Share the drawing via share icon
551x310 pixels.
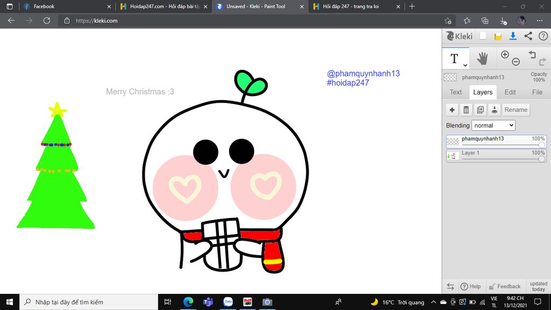click(528, 36)
